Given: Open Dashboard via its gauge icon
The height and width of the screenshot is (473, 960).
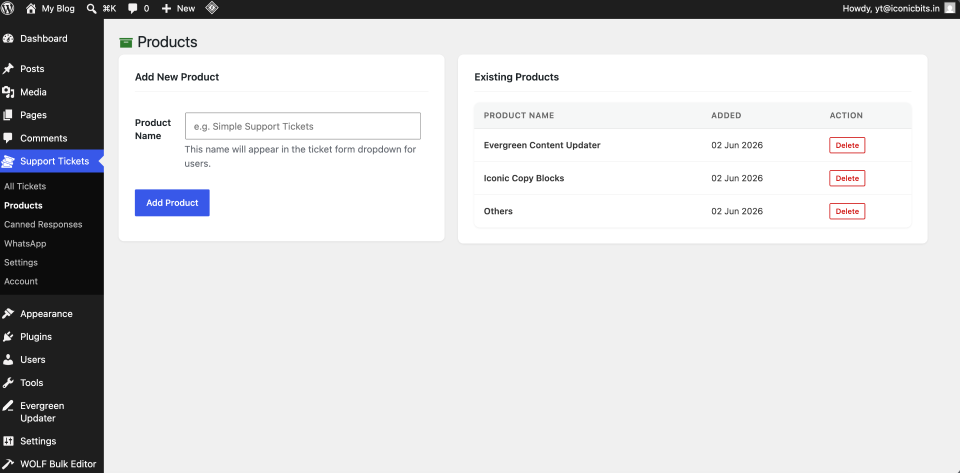Looking at the screenshot, I should (x=8, y=38).
